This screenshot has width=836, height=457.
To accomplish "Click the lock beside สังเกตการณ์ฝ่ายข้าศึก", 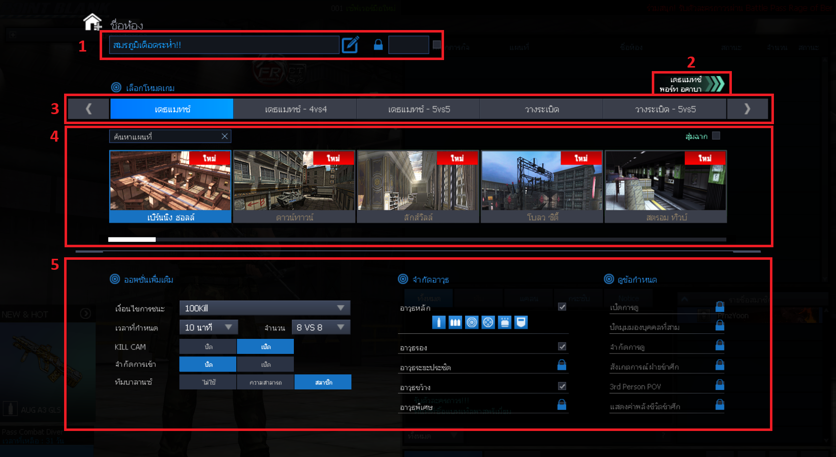I will pyautogui.click(x=720, y=365).
